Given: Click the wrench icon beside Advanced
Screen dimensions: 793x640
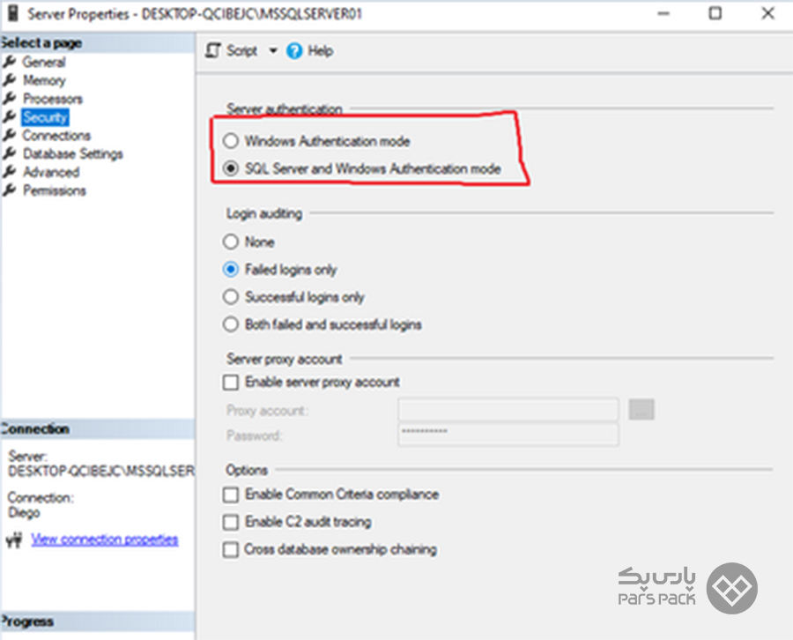Looking at the screenshot, I should [10, 172].
